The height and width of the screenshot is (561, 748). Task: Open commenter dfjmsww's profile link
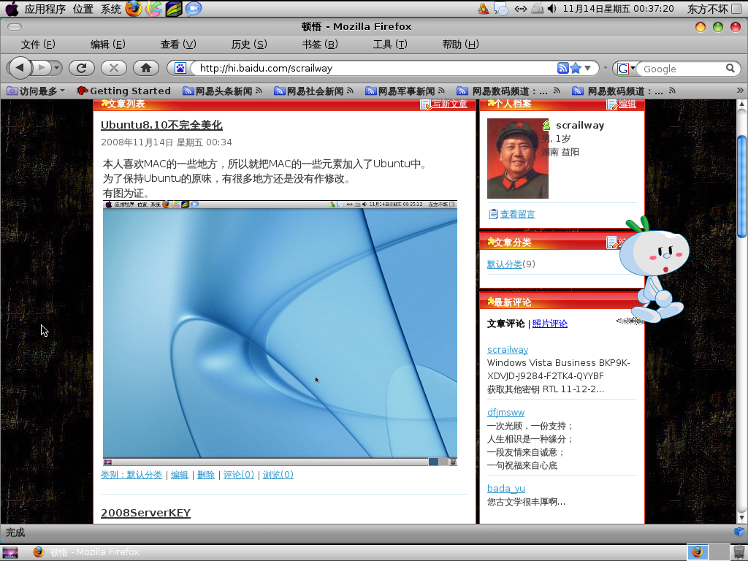click(x=505, y=413)
